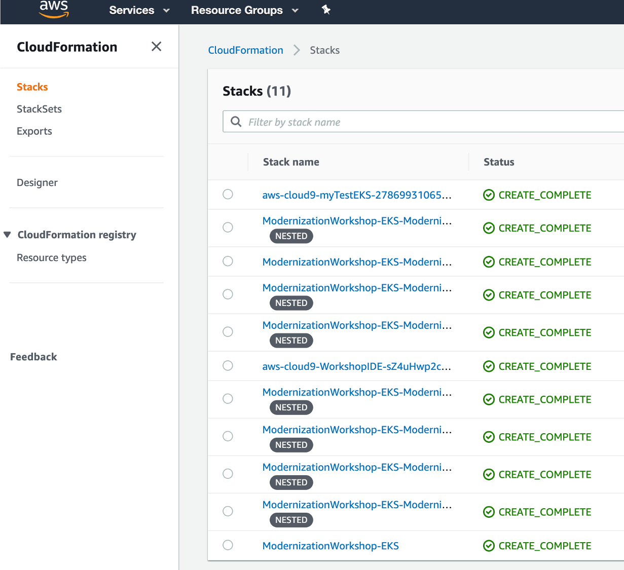This screenshot has width=624, height=570.
Task: Open Designer from the sidebar
Action: point(37,182)
